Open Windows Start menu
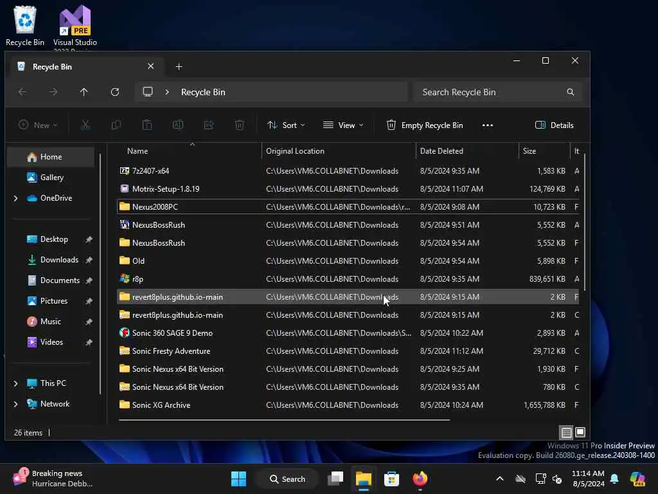Viewport: 658px width, 494px height. [239, 479]
